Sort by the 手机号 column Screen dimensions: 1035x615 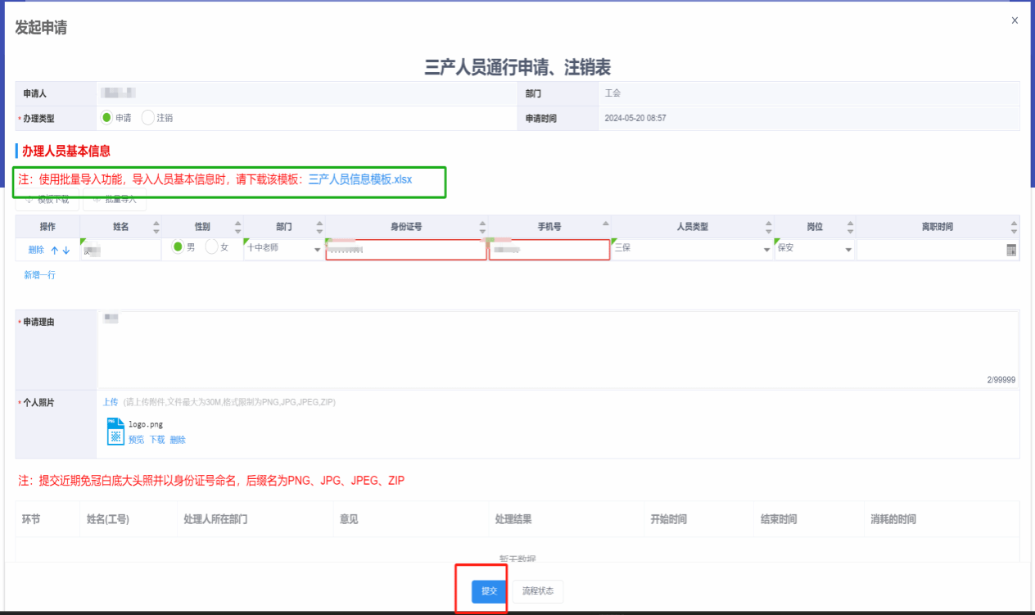pos(605,227)
